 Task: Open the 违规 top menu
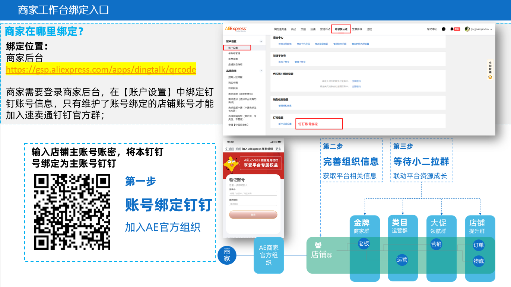(x=369, y=29)
